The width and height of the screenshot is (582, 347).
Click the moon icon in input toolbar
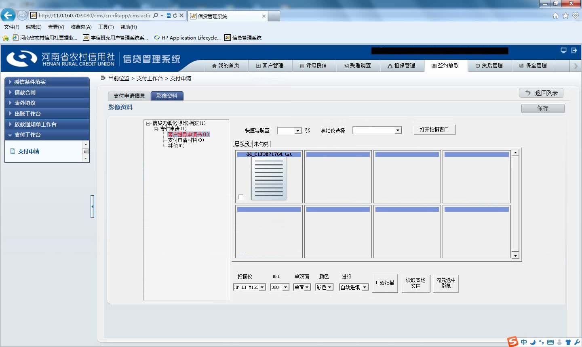[533, 342]
